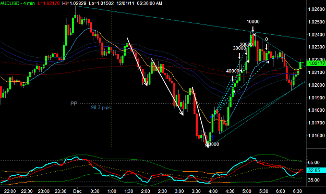The image size is (326, 194).
Task: Click the 22:00 time axis label
Action: tap(10, 191)
